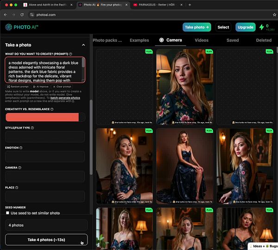Open the Saved tab

click(x=233, y=40)
